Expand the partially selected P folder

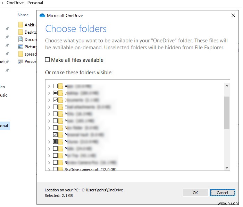click(49, 142)
